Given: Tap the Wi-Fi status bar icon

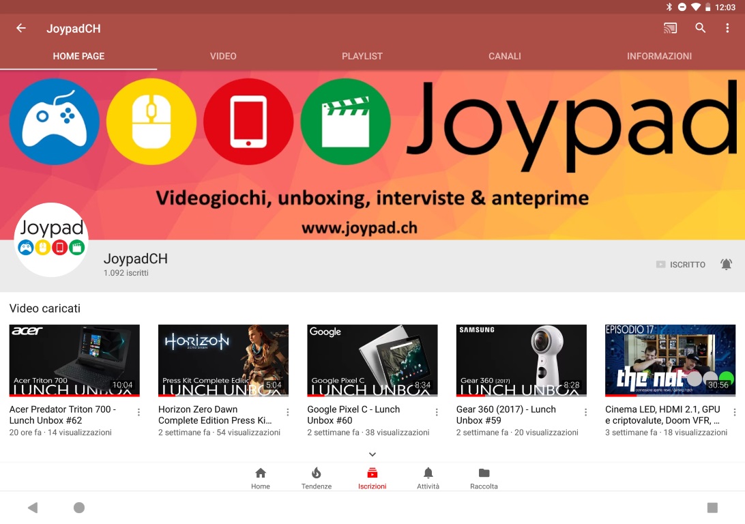Looking at the screenshot, I should point(696,7).
